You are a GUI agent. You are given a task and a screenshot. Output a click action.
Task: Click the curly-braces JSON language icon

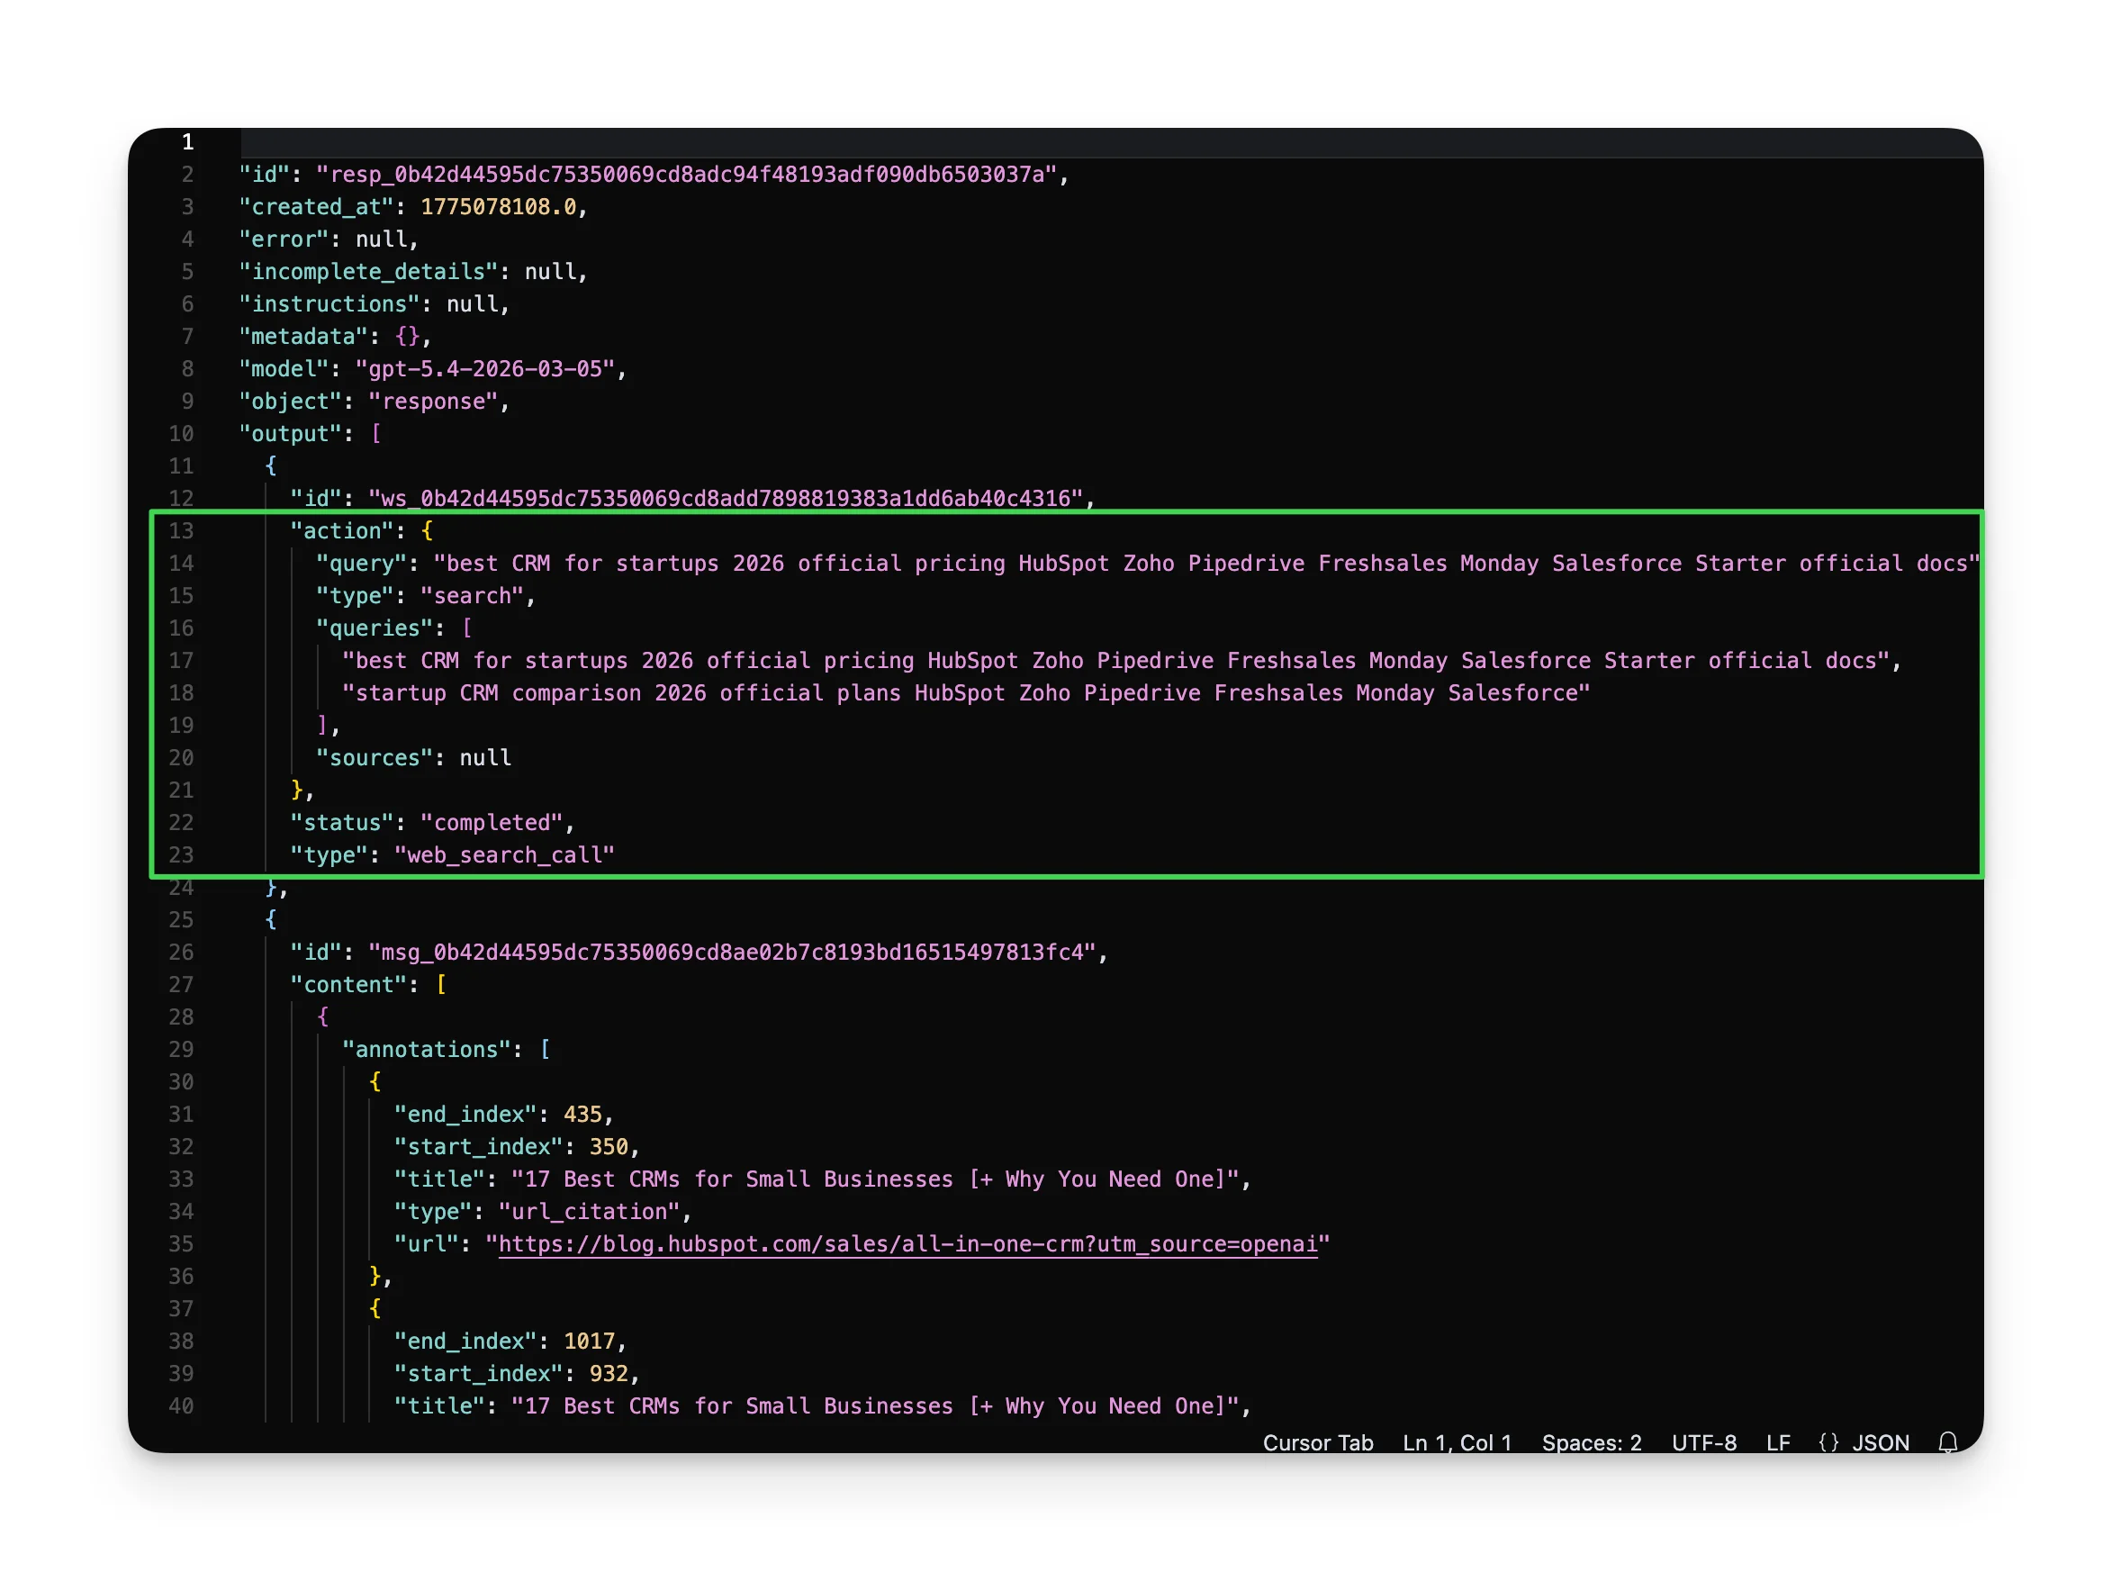[1829, 1443]
